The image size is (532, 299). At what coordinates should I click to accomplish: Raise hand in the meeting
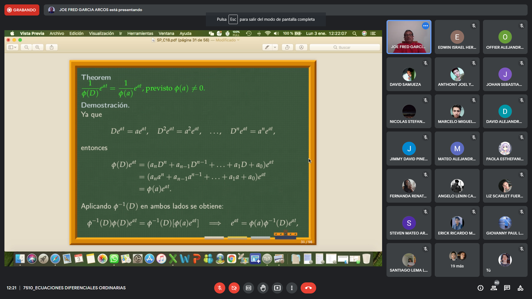[x=263, y=288]
